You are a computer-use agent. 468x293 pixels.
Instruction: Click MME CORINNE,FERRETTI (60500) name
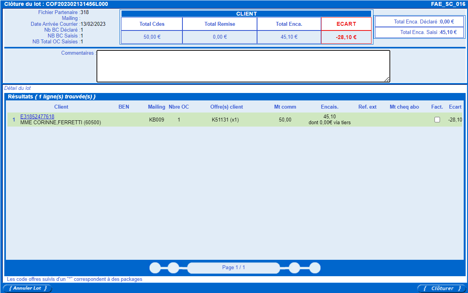coord(61,123)
